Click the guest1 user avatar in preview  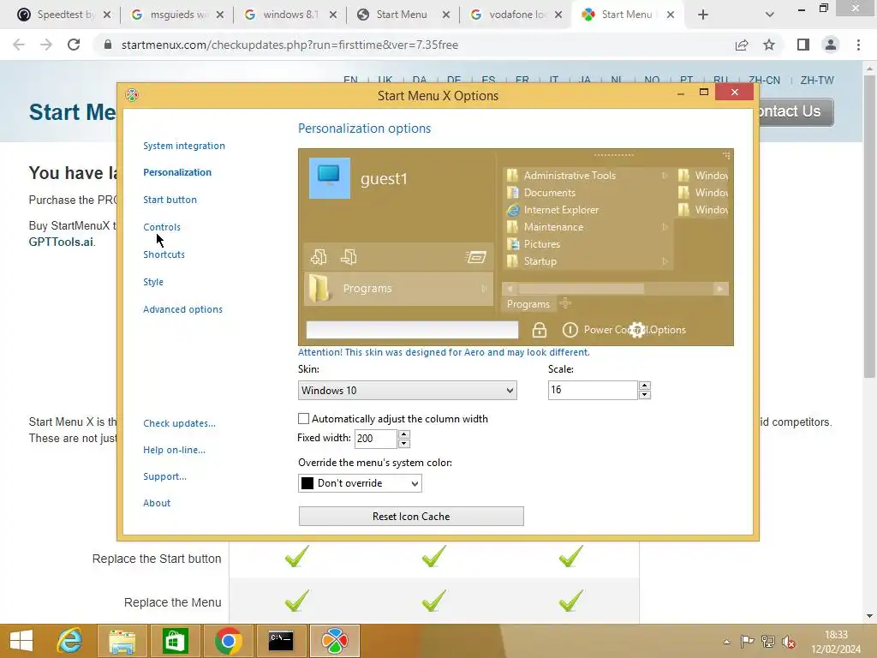point(330,178)
